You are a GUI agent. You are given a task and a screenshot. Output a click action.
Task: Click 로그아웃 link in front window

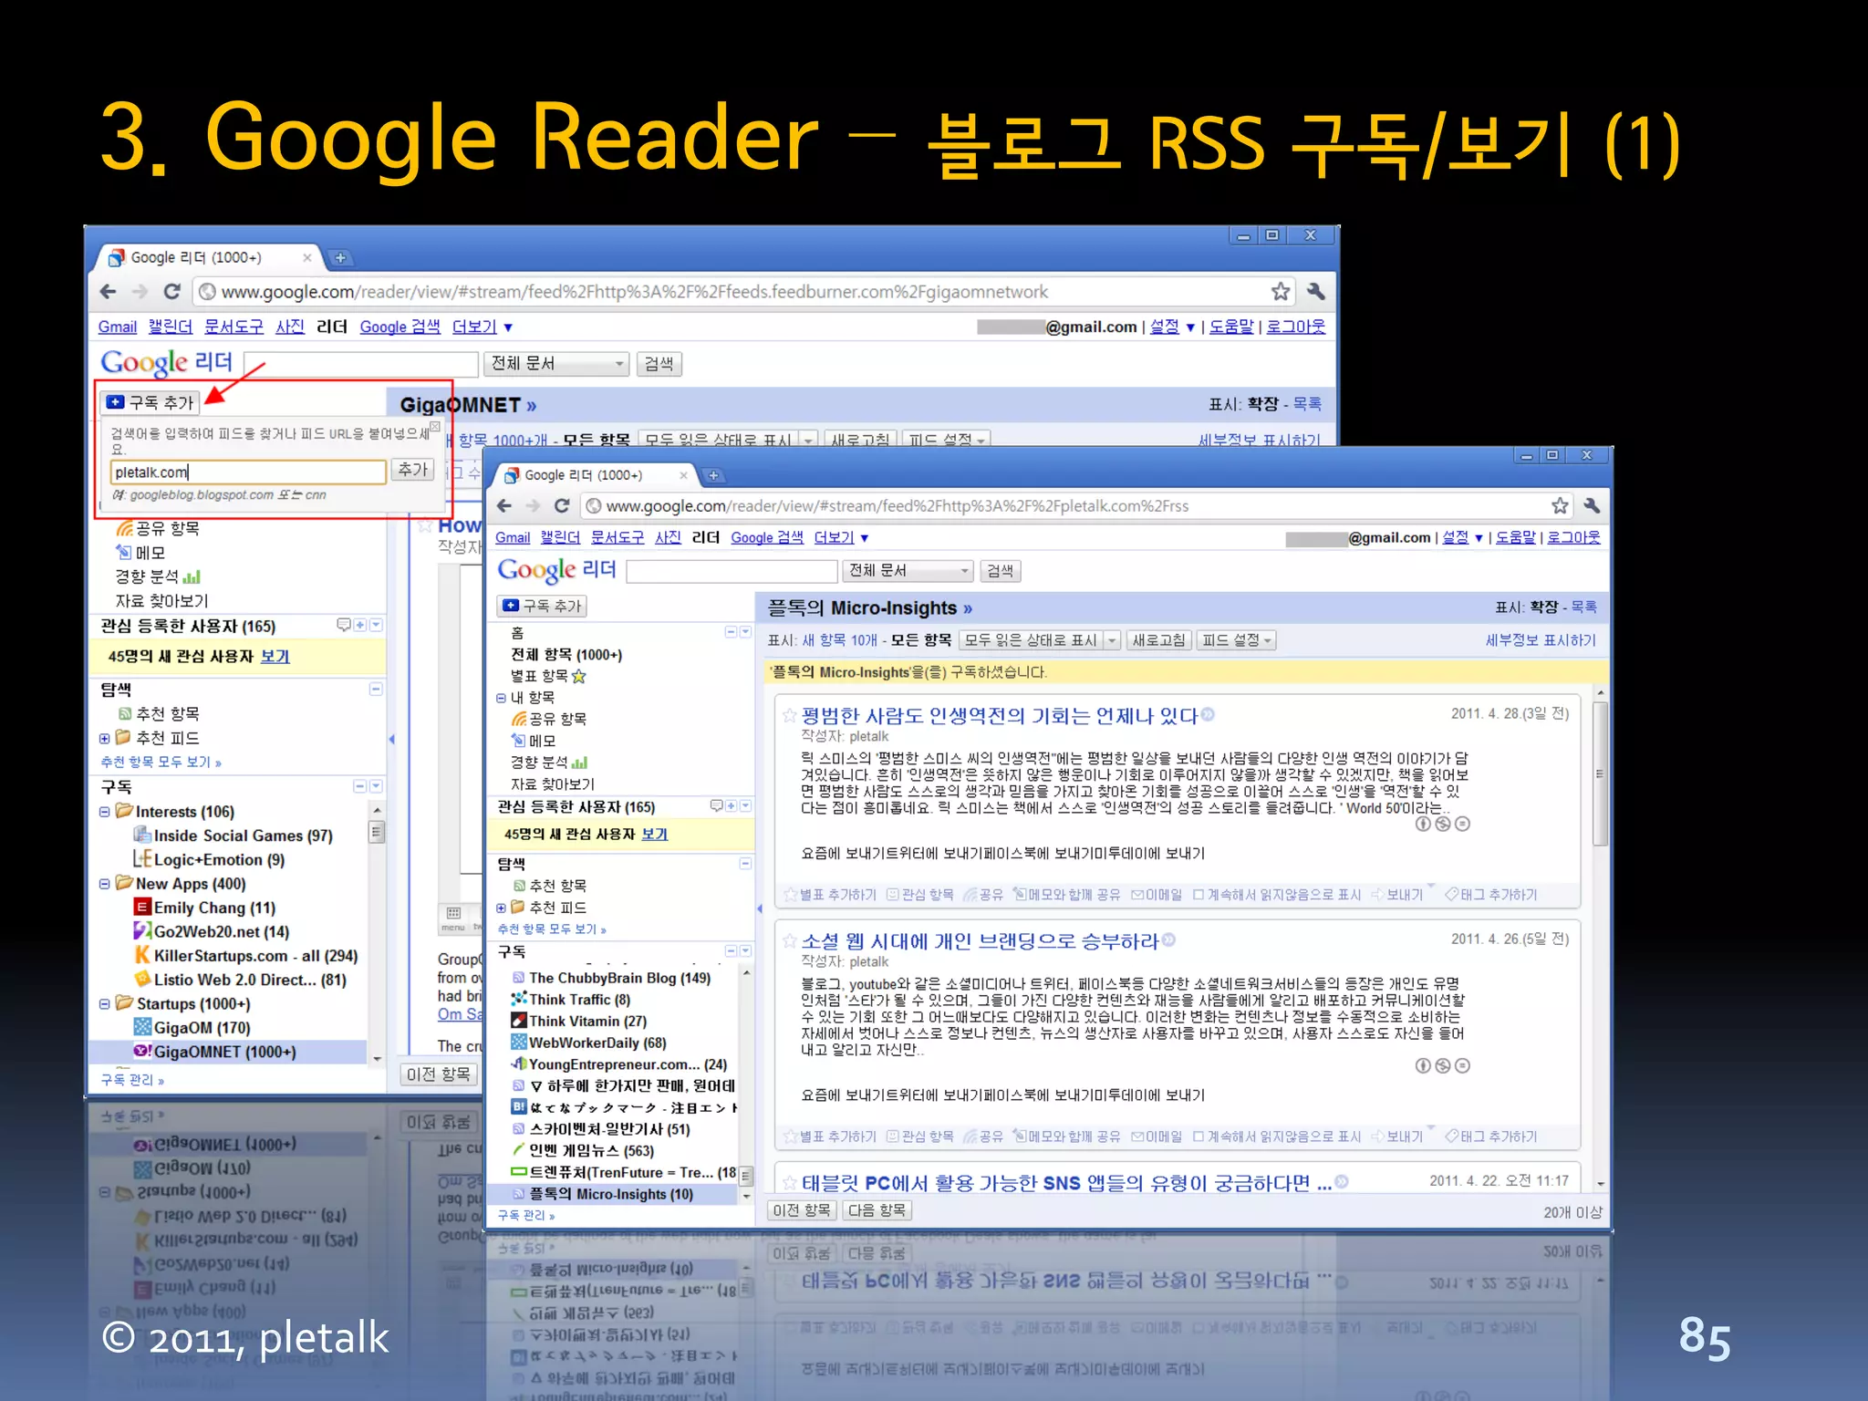tap(1573, 538)
